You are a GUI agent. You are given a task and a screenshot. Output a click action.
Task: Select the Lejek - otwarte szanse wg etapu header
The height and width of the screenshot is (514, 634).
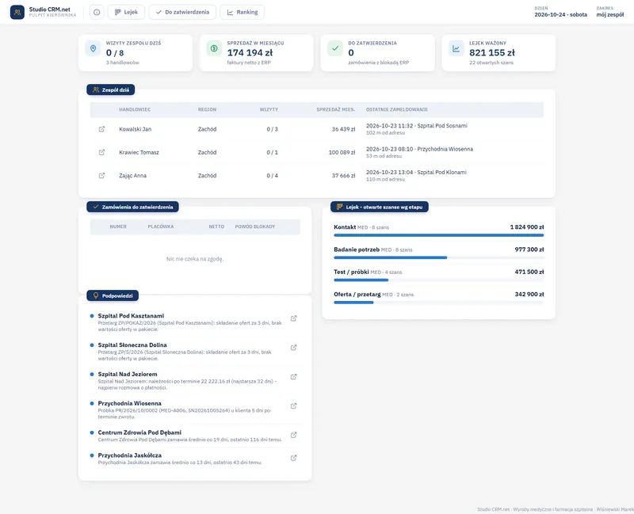click(380, 207)
